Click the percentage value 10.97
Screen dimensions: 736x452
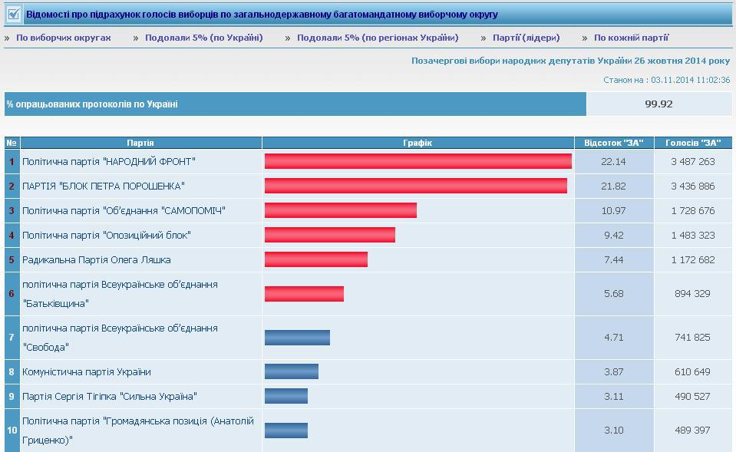(x=613, y=211)
